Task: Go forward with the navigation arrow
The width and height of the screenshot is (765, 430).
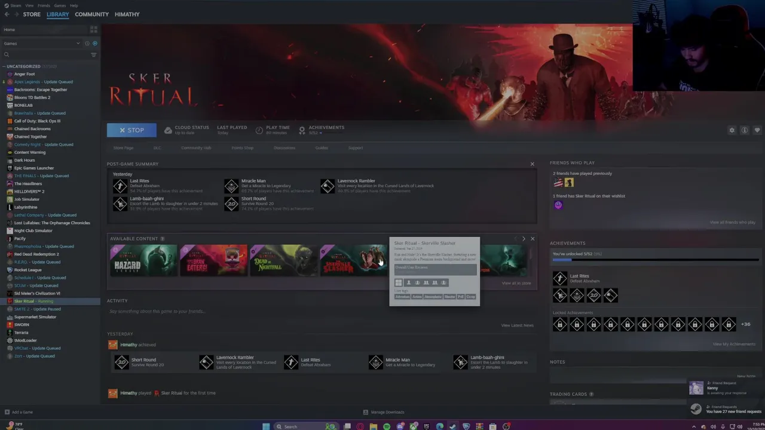Action: (16, 14)
